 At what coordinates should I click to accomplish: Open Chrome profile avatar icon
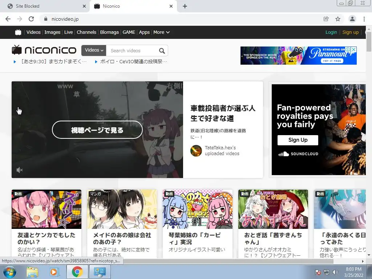(352, 19)
